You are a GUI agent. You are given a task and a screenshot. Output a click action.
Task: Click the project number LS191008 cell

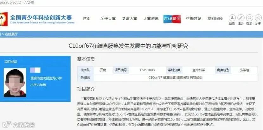point(147,70)
